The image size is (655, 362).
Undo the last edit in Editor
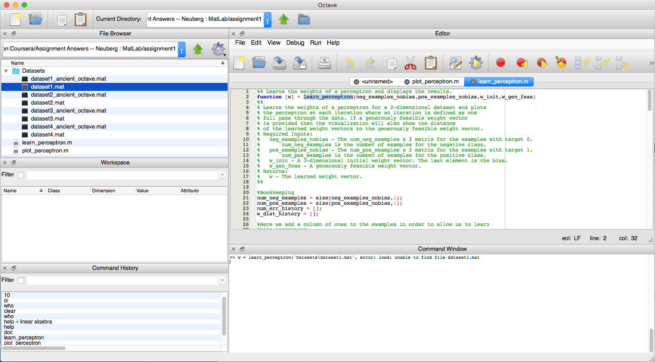(349, 63)
